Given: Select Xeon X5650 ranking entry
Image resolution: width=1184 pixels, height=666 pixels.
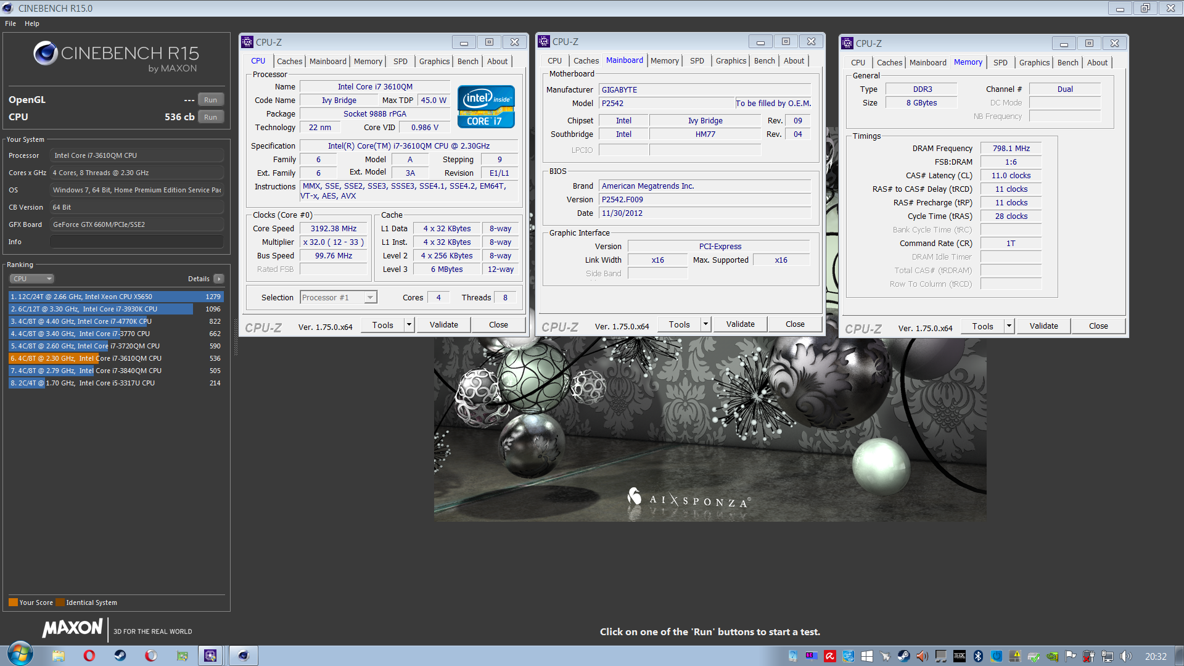Looking at the screenshot, I should (116, 297).
